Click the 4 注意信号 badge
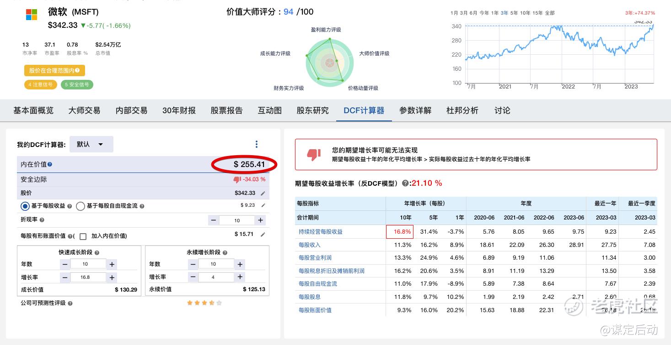The width and height of the screenshot is (671, 345). 41,84
